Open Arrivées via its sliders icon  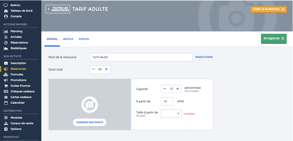pyautogui.click(x=6, y=37)
